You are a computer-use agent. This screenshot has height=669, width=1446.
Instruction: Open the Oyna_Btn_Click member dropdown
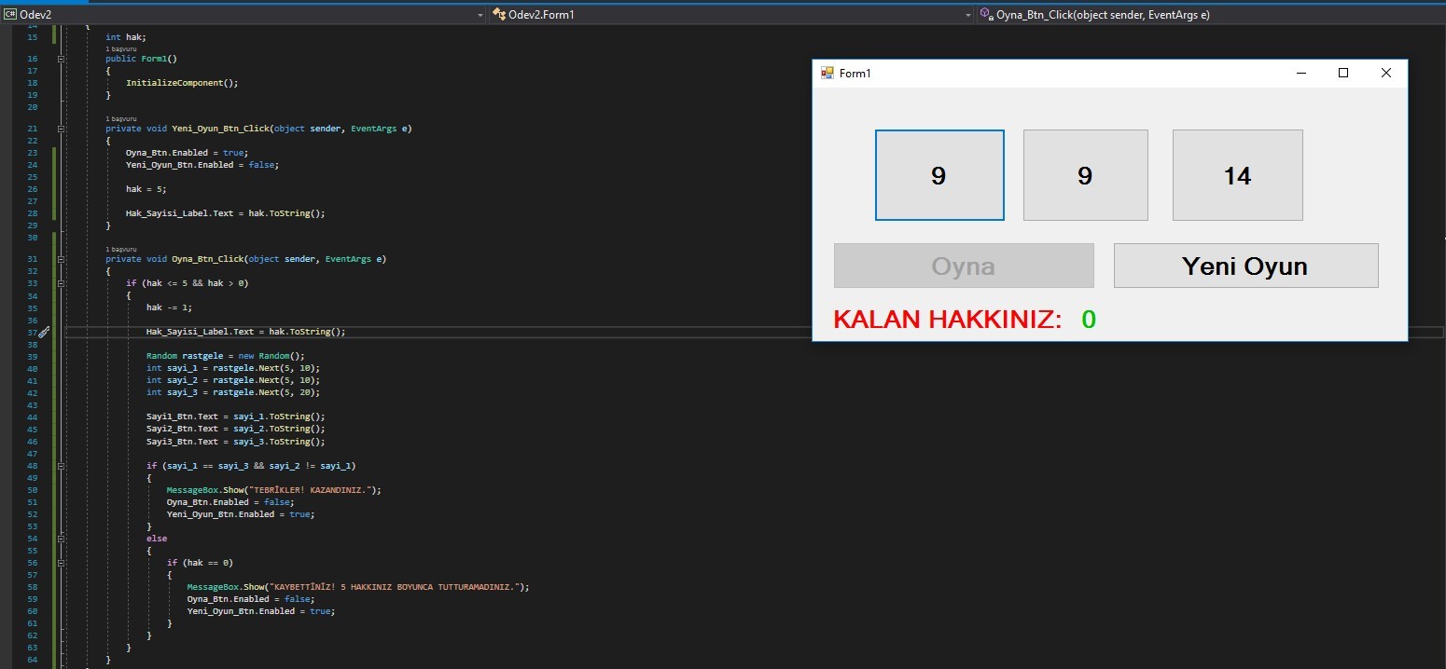1210,15
